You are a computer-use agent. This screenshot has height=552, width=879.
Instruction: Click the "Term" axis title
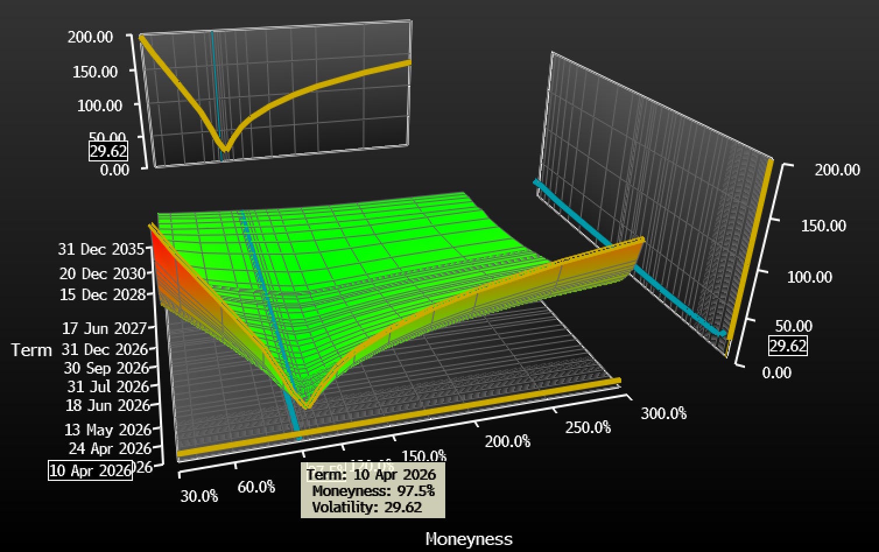pyautogui.click(x=31, y=350)
